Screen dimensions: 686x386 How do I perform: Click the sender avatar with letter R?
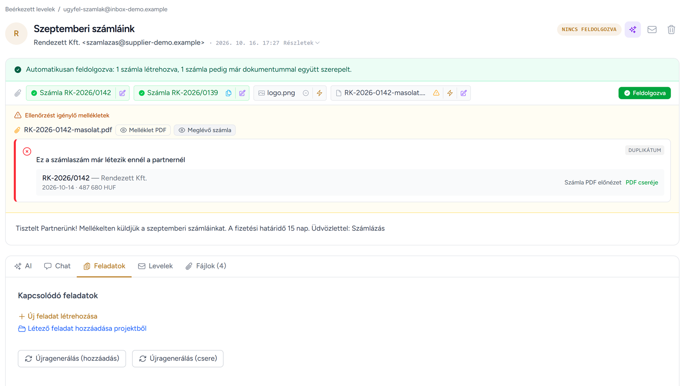pyautogui.click(x=16, y=33)
